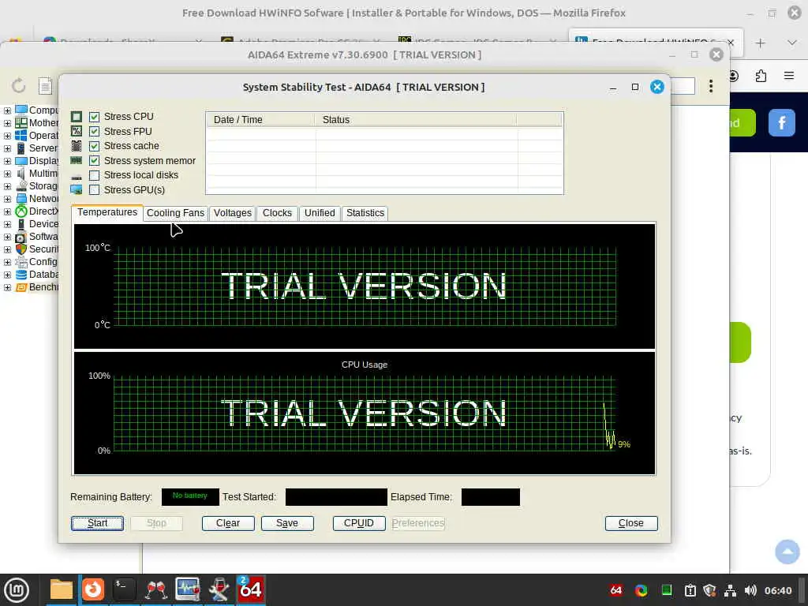This screenshot has height=606, width=808.
Task: Select the Unified tab
Action: click(x=320, y=213)
